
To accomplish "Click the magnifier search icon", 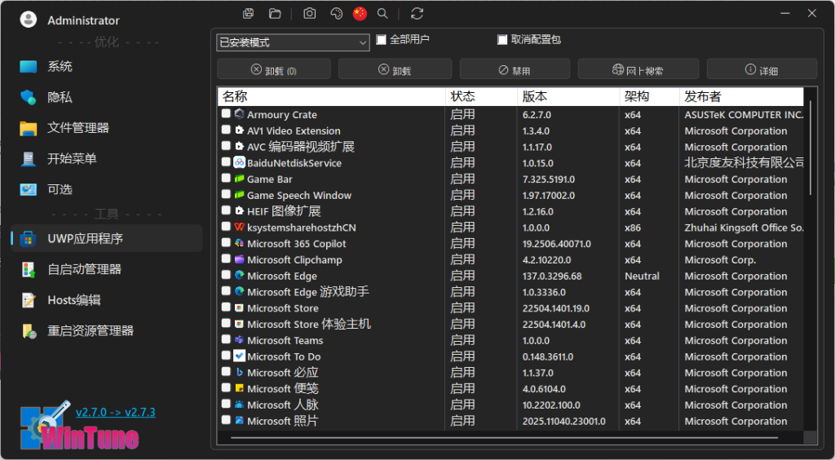I will coord(382,13).
